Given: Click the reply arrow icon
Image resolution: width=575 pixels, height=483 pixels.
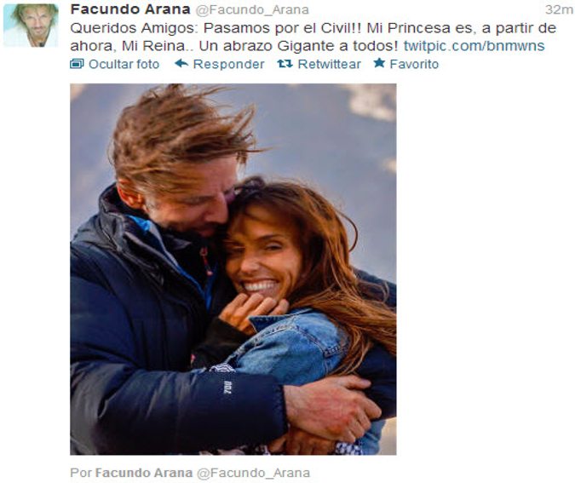Looking at the screenshot, I should pyautogui.click(x=181, y=63).
